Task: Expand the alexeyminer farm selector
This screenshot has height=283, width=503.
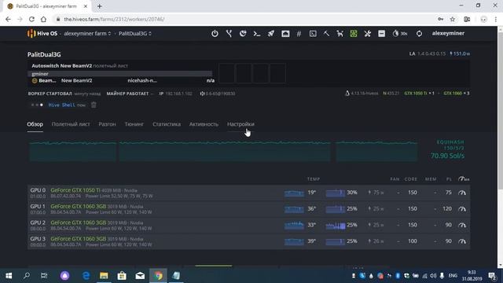Action: tap(87, 33)
